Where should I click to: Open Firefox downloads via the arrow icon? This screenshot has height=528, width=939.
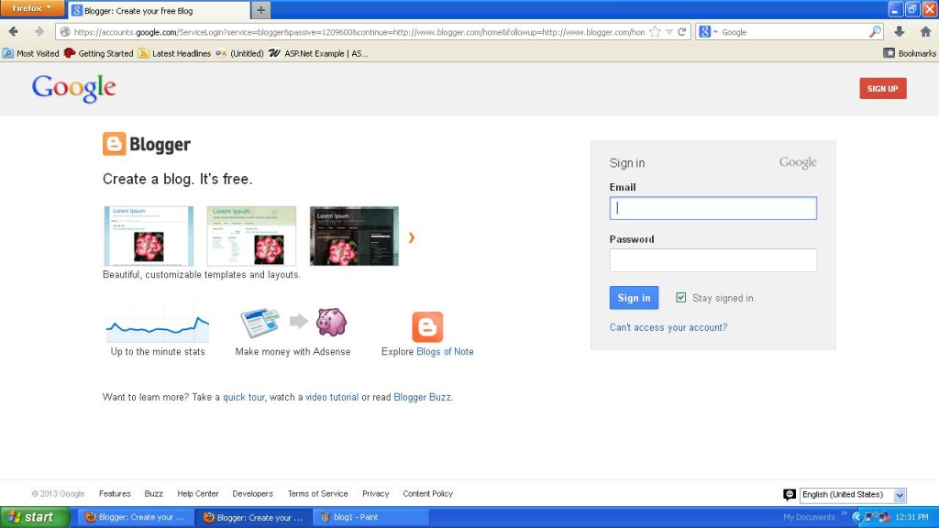(900, 30)
